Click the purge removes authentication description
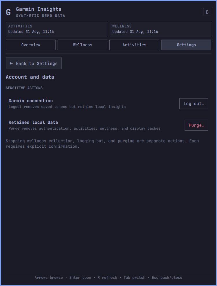Screen dimensions: 217x286 click(x=84, y=128)
